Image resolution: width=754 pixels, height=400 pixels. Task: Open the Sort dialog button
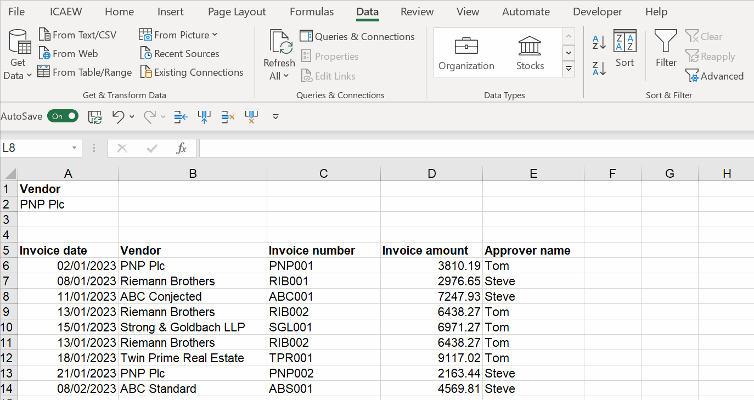624,49
